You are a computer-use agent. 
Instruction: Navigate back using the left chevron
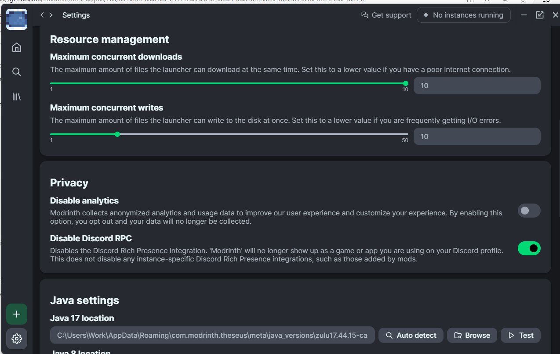(42, 14)
